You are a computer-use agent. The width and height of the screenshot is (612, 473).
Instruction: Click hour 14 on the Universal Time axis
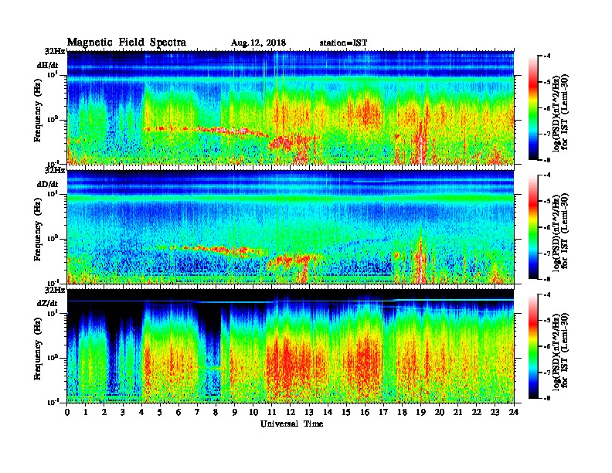point(328,412)
